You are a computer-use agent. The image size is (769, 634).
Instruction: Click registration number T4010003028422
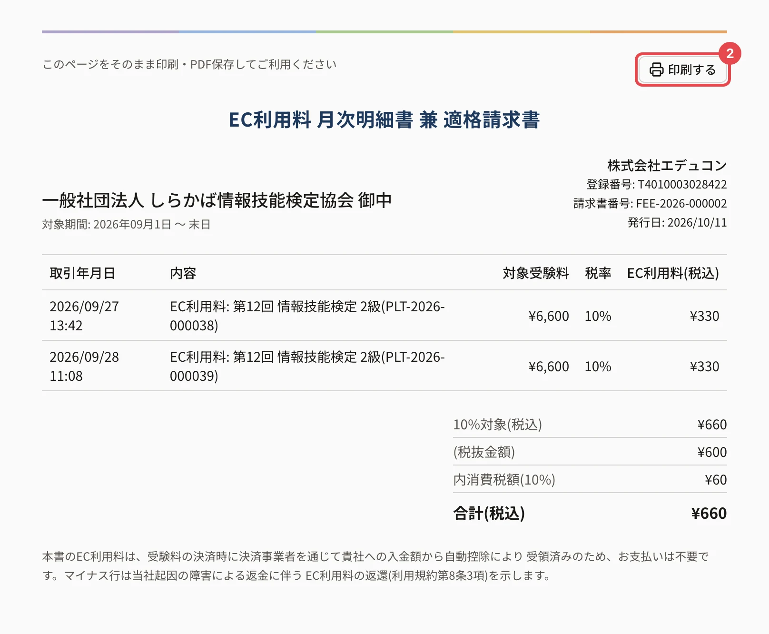click(682, 184)
